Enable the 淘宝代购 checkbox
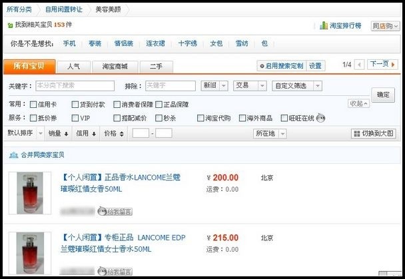 pos(201,119)
